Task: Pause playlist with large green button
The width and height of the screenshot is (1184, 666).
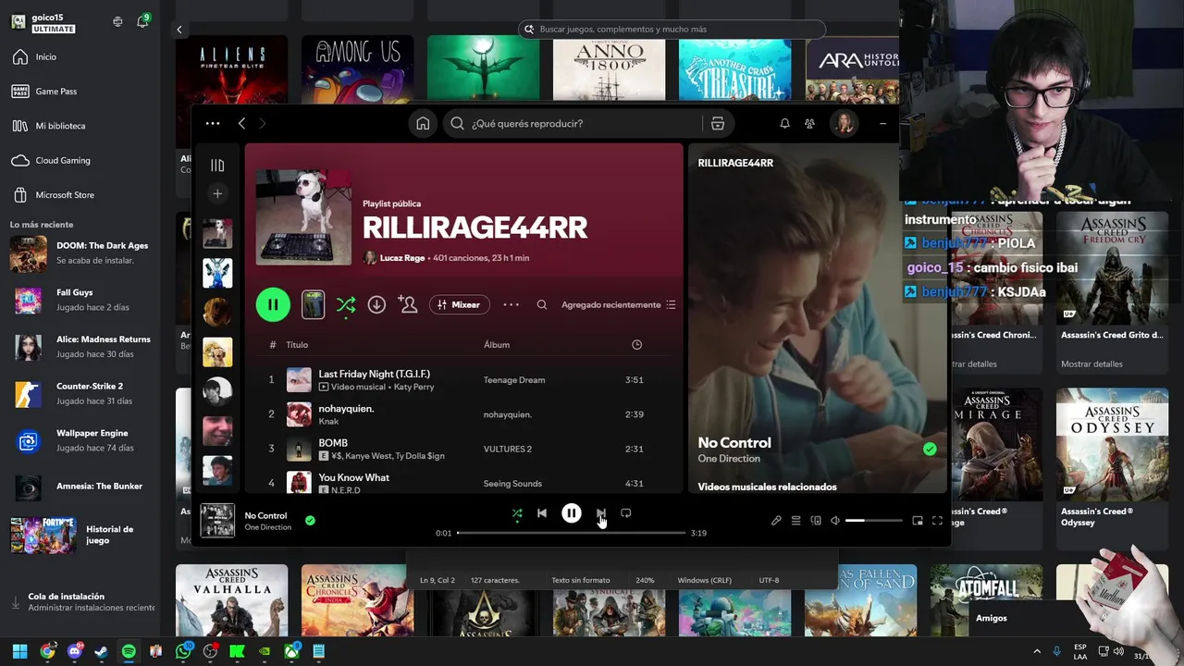Action: click(x=273, y=304)
